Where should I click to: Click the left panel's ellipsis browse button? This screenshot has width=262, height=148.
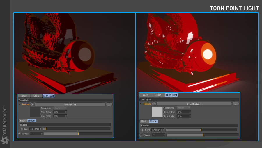coord(109,104)
